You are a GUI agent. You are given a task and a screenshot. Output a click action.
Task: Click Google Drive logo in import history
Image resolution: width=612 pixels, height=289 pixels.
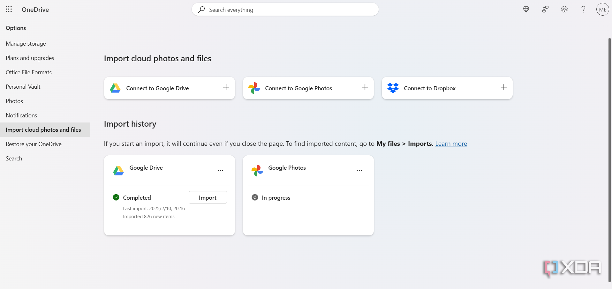tap(118, 171)
